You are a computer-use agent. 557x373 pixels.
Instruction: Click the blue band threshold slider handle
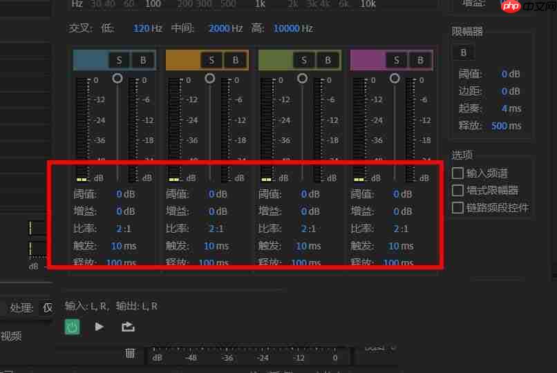pyautogui.click(x=117, y=78)
